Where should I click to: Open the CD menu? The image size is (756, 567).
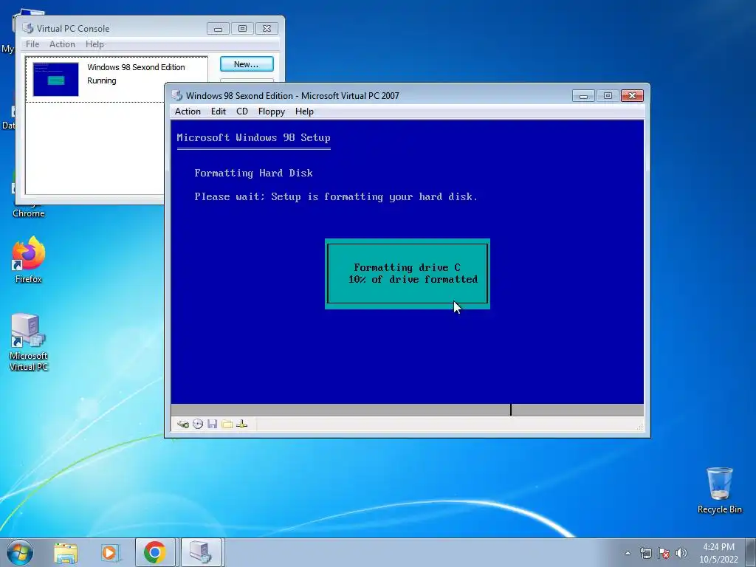coord(242,111)
